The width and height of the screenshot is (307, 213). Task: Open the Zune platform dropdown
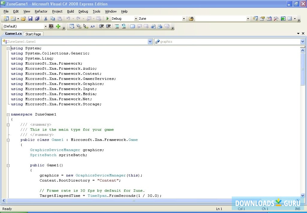pyautogui.click(x=184, y=19)
